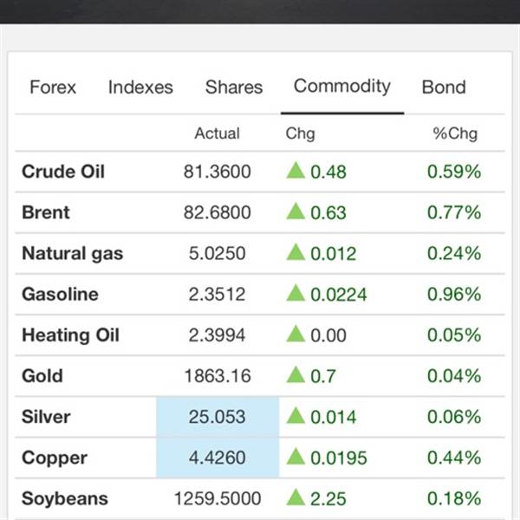Click the Gold up arrow icon
520x520 pixels.
pyautogui.click(x=296, y=374)
